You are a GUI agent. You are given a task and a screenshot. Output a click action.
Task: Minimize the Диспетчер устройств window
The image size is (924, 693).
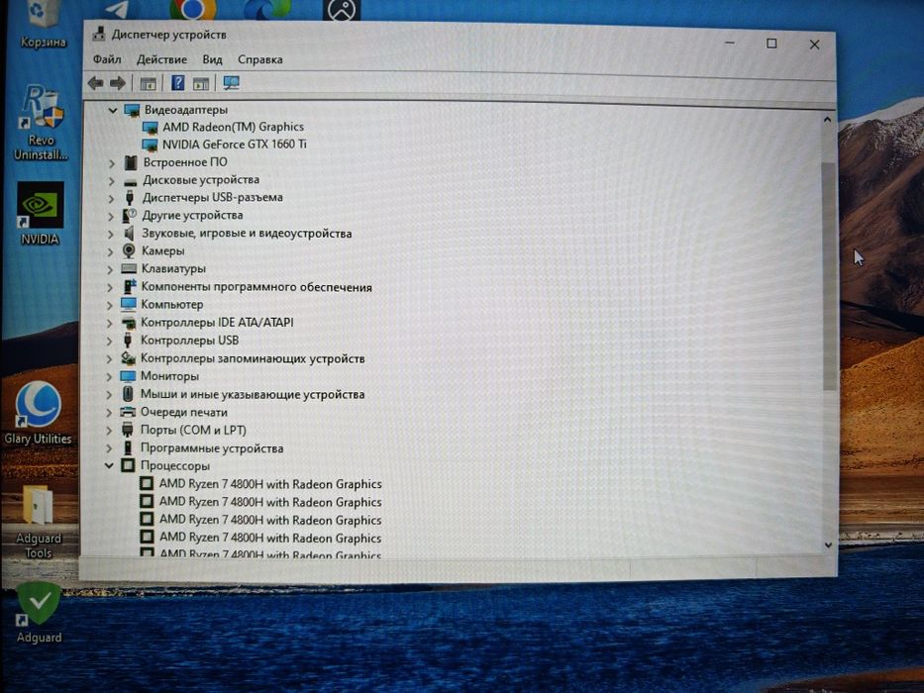pos(730,43)
